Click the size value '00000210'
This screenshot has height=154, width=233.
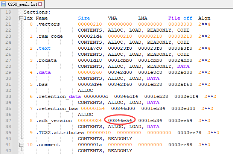point(90,24)
